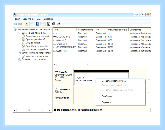The image size is (165, 130).
Task: Click the DSCARD (H:) drive icon
Action: (x=55, y=37)
